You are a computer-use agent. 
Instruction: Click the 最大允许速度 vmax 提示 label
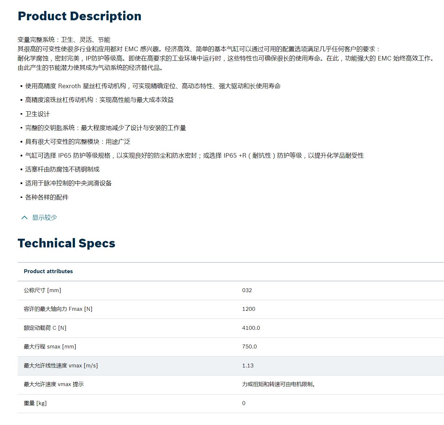click(x=54, y=384)
